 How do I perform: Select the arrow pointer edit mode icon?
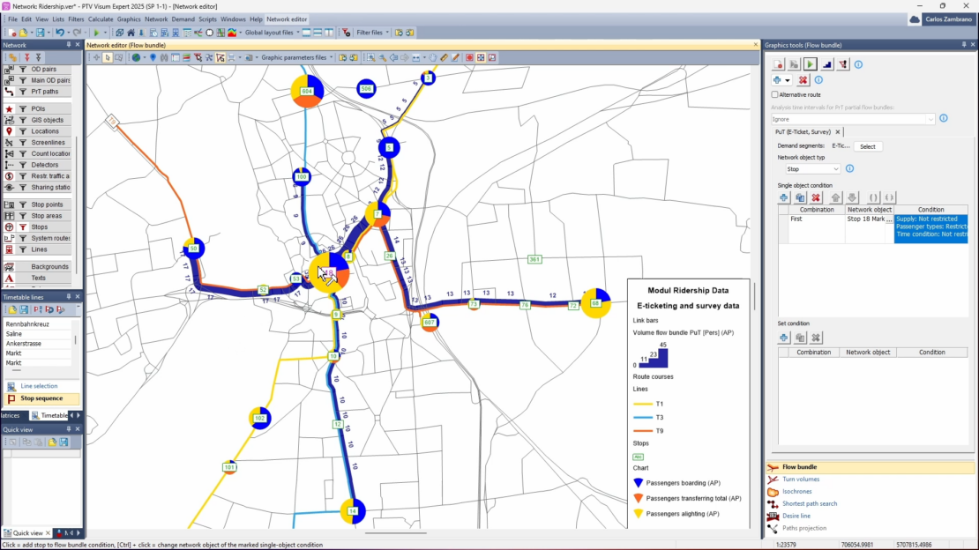coord(108,57)
